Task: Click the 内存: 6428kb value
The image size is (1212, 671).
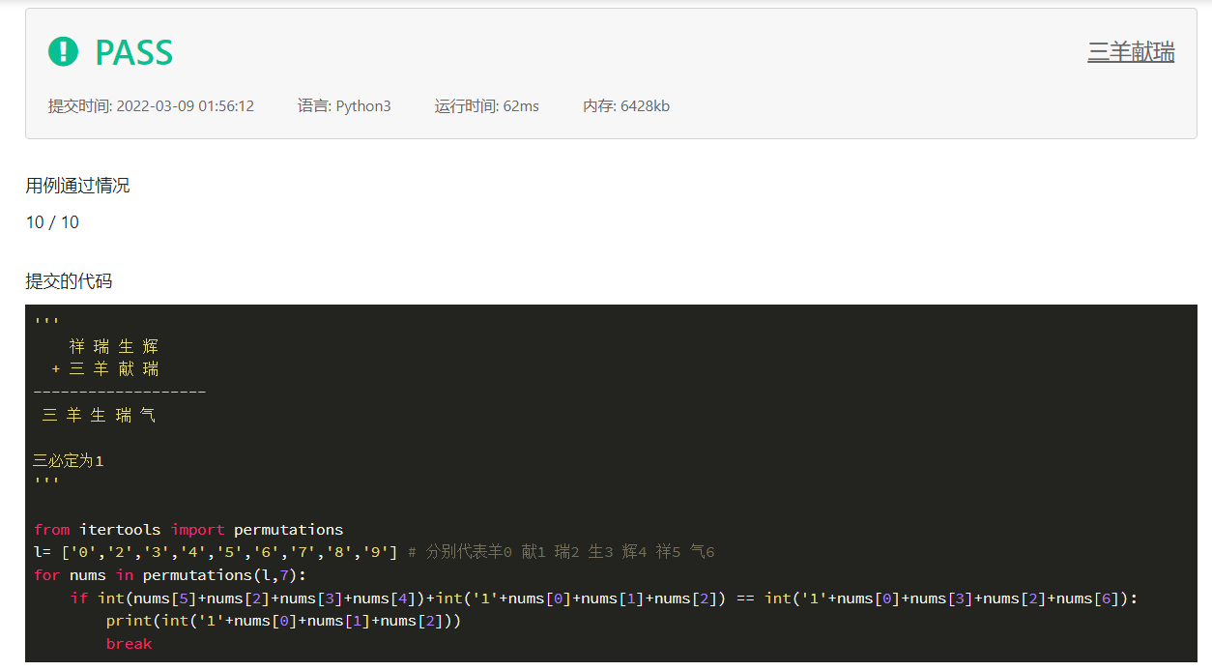Action: [x=626, y=106]
